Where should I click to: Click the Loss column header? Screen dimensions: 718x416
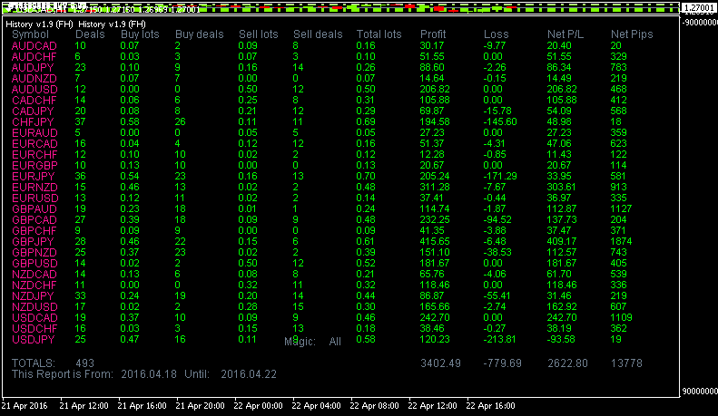click(497, 34)
